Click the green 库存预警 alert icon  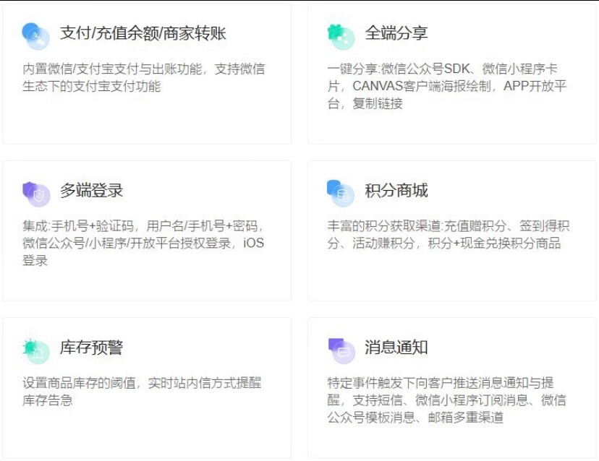(35, 350)
